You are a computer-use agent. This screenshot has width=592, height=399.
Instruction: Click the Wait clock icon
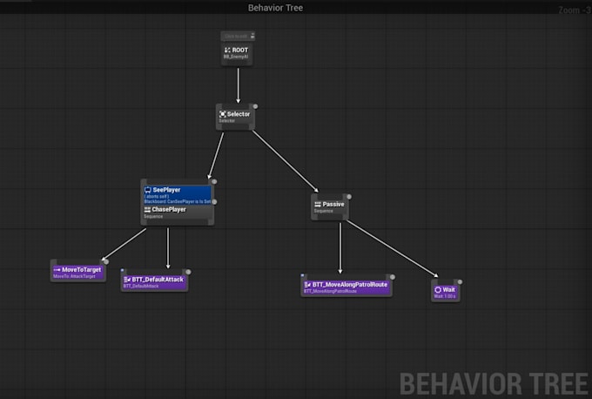pos(438,290)
